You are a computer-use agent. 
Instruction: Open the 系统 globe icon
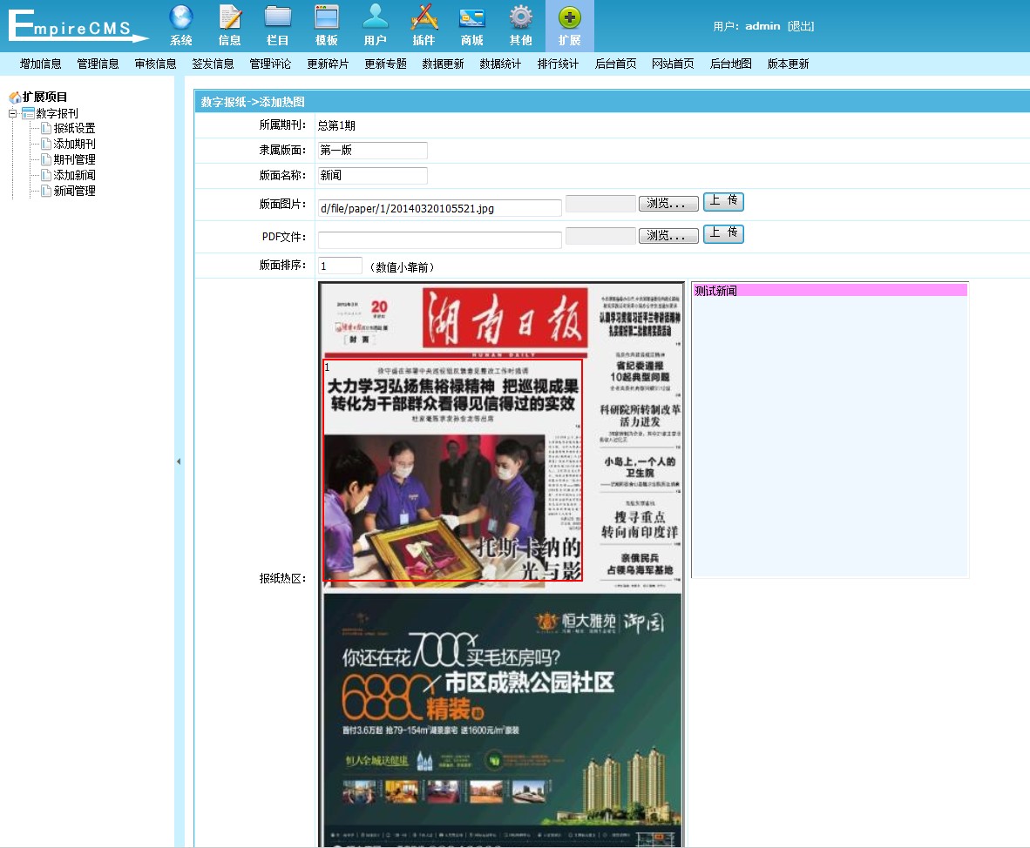(180, 17)
